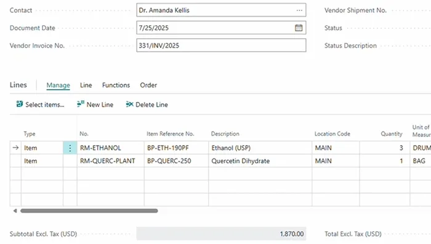Click the Document Date label
Viewport: 431px width, 244px height.
pos(33,28)
